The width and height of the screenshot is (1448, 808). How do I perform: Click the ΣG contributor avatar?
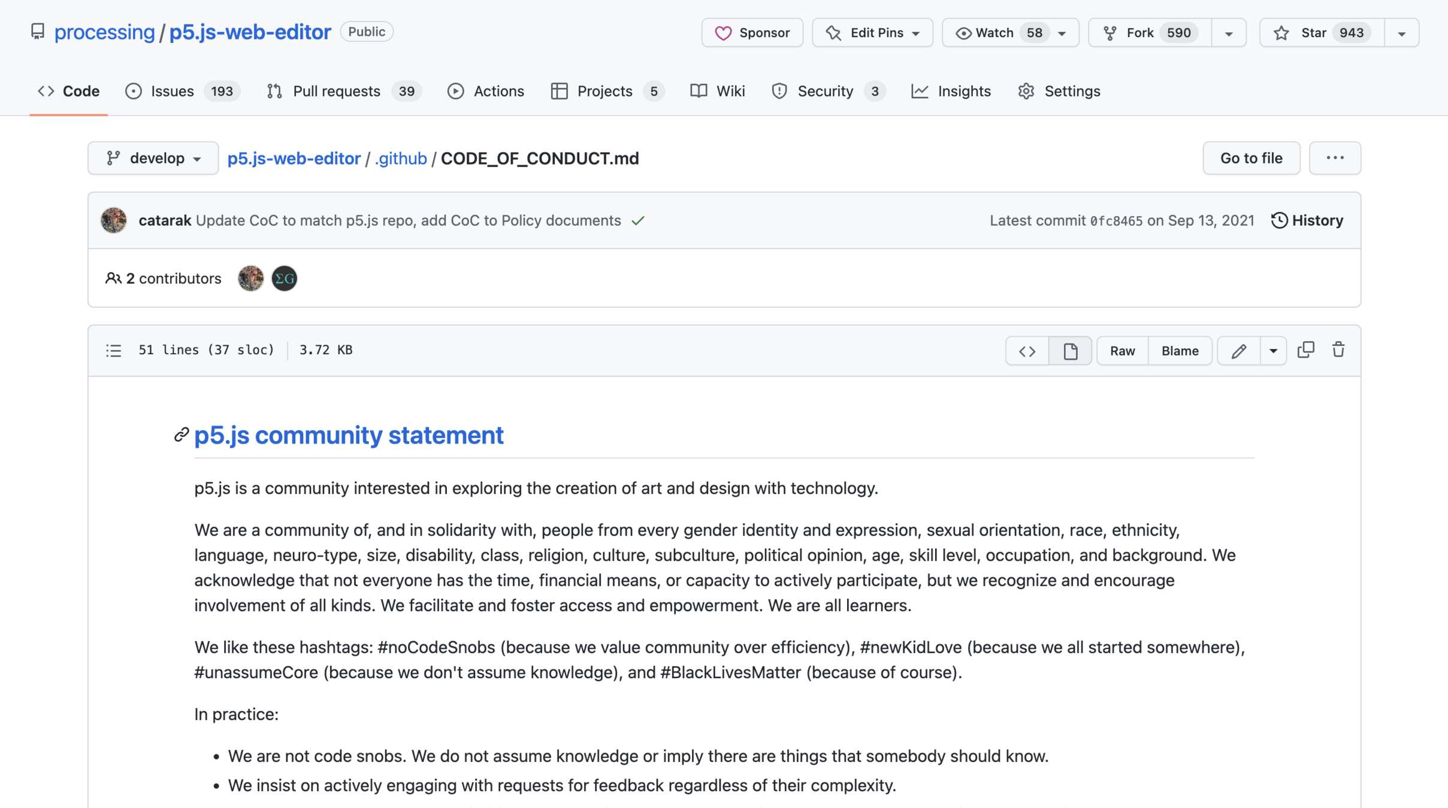(285, 278)
